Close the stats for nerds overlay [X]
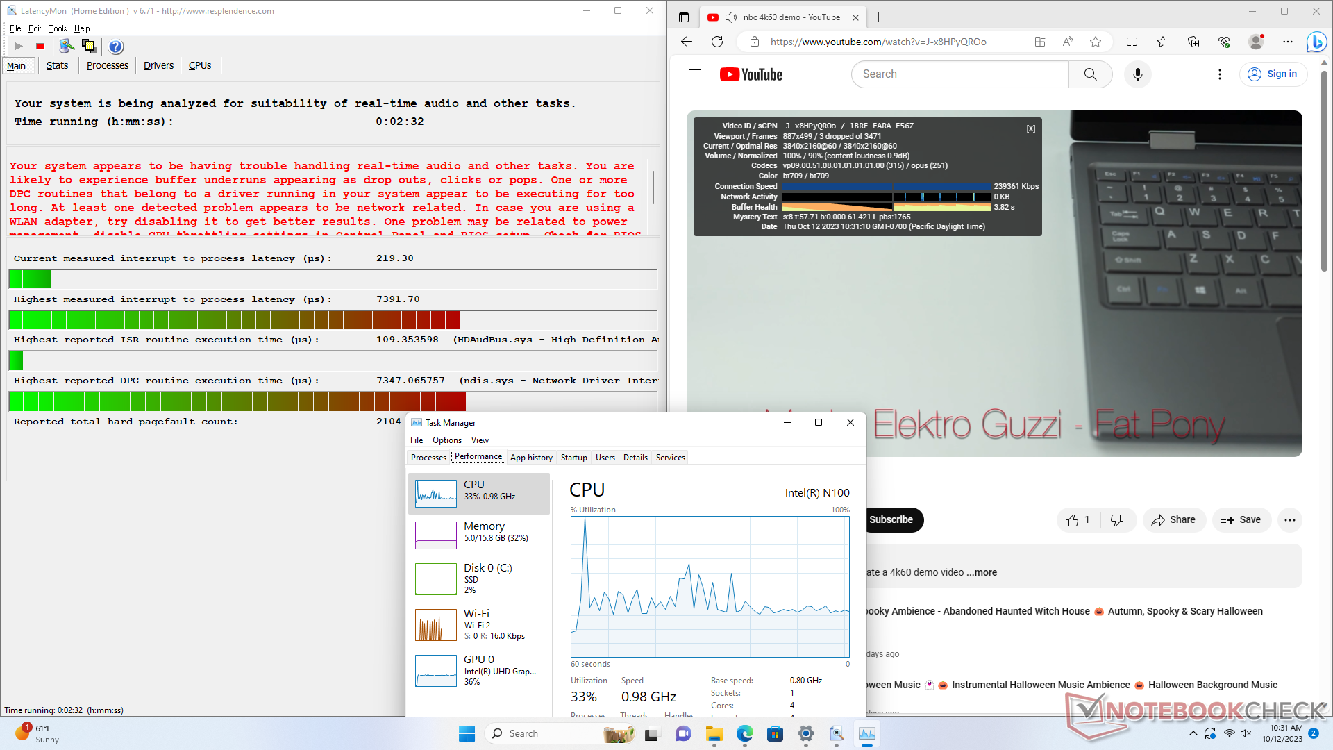1333x750 pixels. point(1031,128)
